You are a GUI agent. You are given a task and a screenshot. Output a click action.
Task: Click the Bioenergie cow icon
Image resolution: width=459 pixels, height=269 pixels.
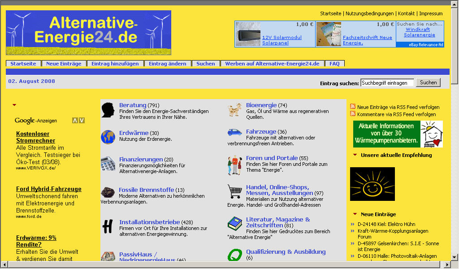234,110
